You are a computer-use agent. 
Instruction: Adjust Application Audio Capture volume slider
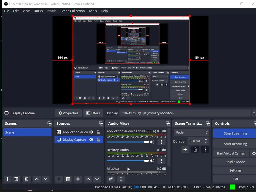click(128, 142)
